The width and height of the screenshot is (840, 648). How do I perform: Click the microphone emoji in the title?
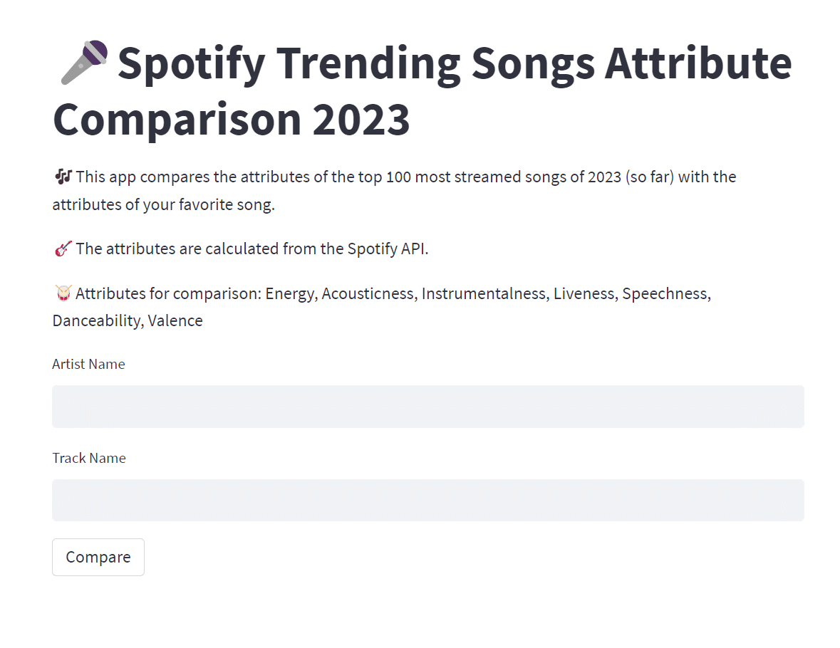[84, 62]
